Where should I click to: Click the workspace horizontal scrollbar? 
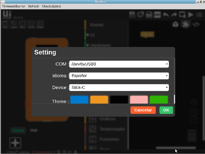tap(176, 148)
